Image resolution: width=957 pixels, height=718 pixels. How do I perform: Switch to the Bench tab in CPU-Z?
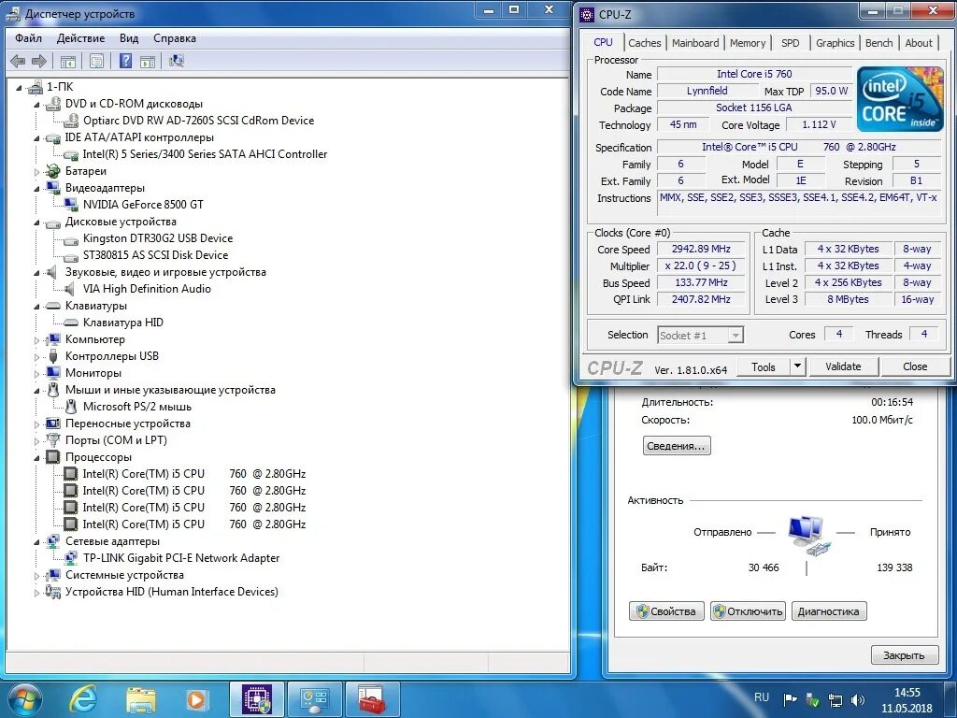(878, 43)
